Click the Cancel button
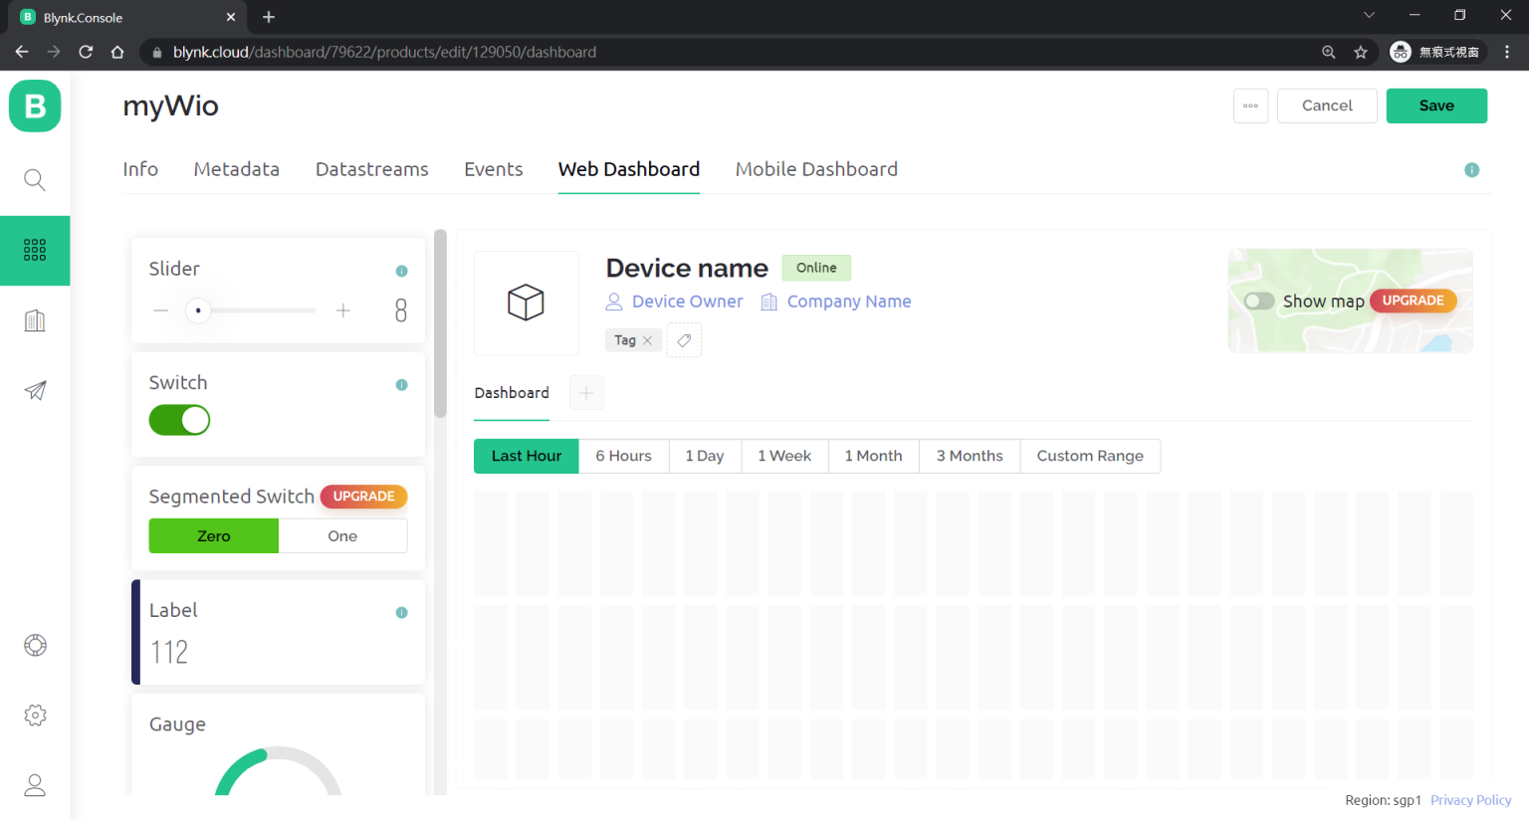This screenshot has width=1529, height=820. click(x=1327, y=105)
